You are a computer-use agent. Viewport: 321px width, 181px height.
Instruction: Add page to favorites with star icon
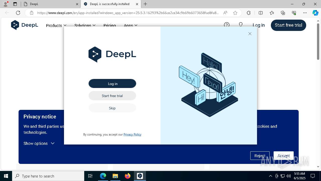[235, 13]
